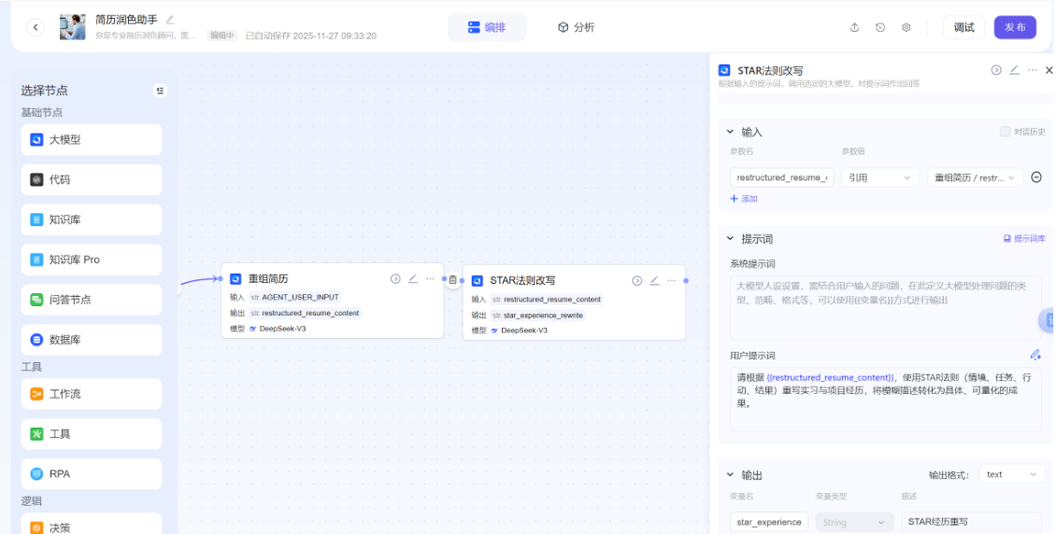Viewport: 1056px width, 534px height.
Task: Open the settings gear icon in header
Action: click(x=906, y=28)
